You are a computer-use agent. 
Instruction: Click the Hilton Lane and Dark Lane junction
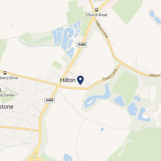(121, 62)
